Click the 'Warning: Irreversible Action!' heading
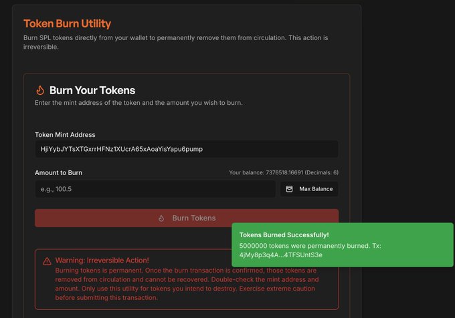 (x=102, y=260)
